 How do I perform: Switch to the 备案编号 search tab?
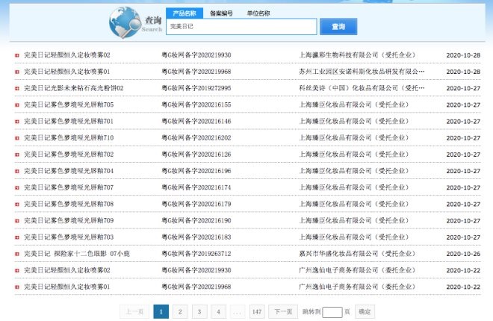click(x=221, y=13)
